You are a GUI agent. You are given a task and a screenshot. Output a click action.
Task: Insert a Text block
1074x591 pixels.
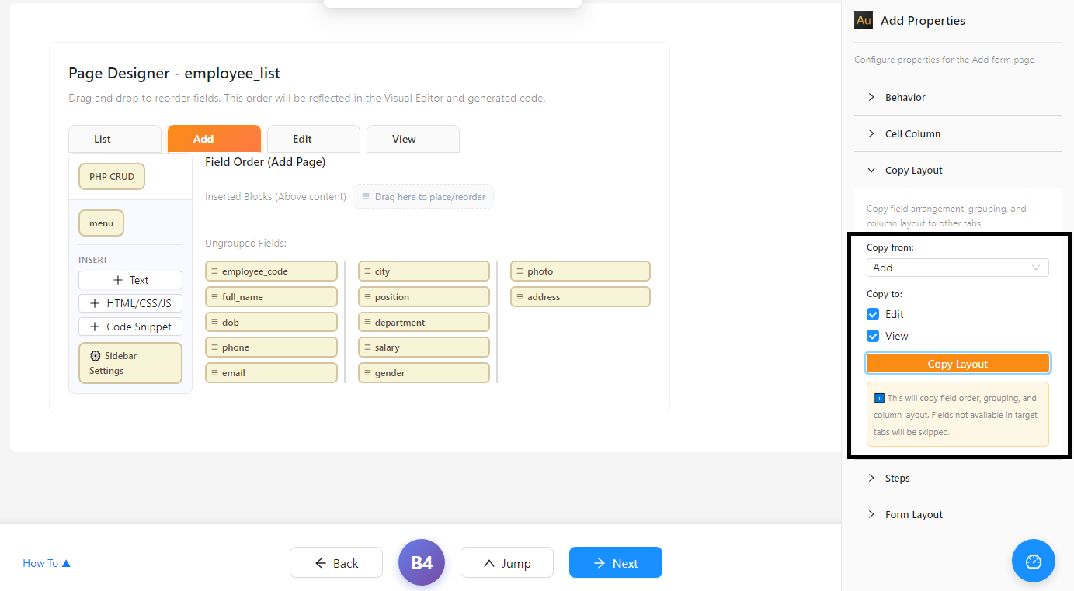[130, 280]
